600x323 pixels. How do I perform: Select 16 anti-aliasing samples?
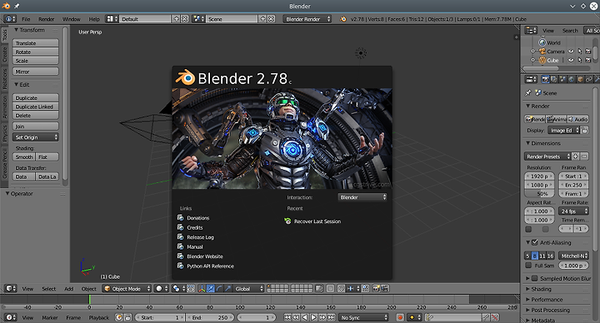click(x=550, y=256)
